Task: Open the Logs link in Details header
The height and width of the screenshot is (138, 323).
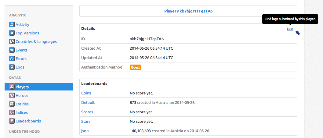Action: click(290, 29)
